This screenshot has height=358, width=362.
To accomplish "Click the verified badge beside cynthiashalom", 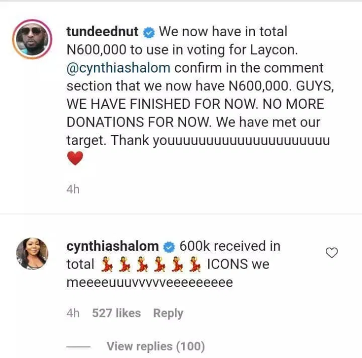I will coord(169,247).
